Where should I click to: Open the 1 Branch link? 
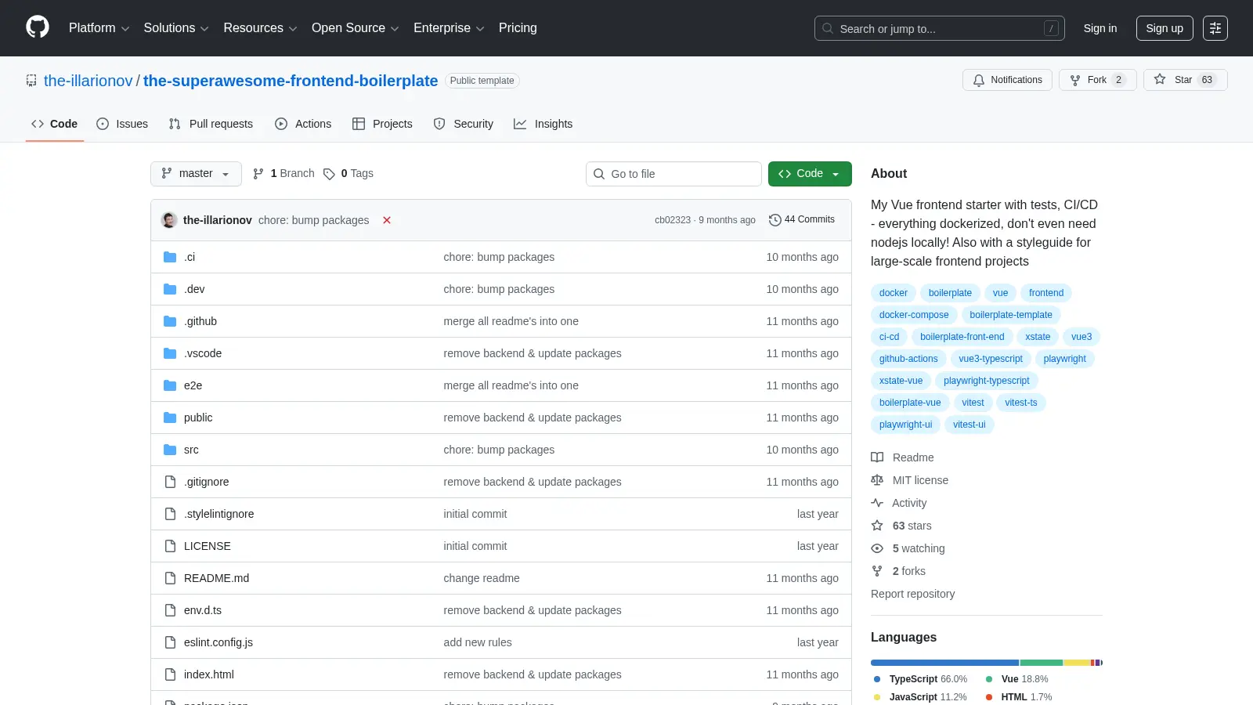(x=283, y=174)
